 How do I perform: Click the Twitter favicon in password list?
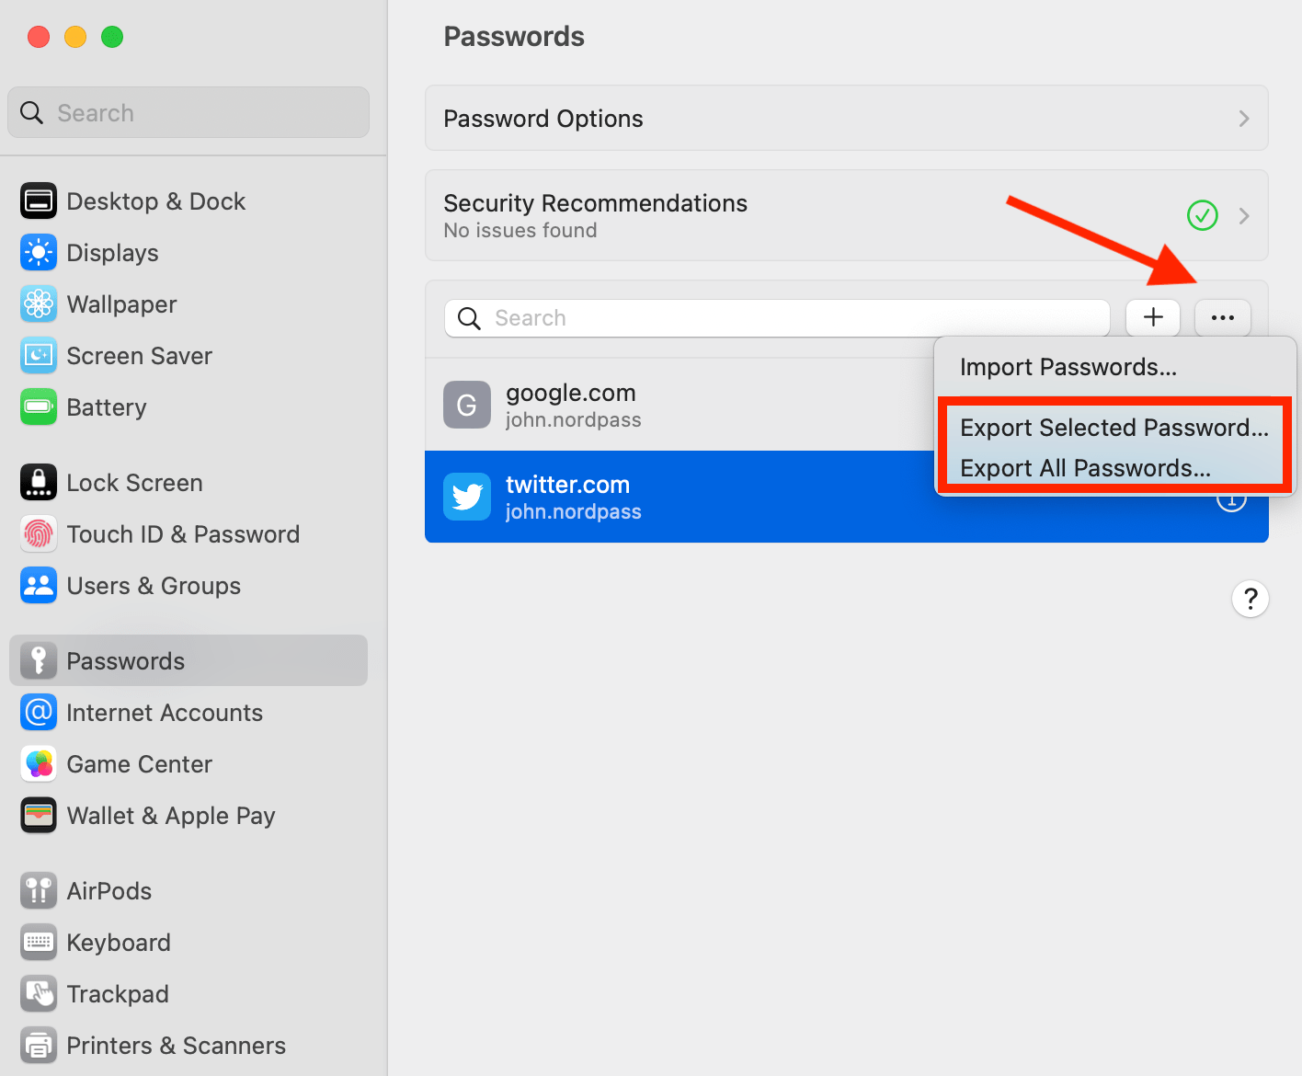point(466,497)
